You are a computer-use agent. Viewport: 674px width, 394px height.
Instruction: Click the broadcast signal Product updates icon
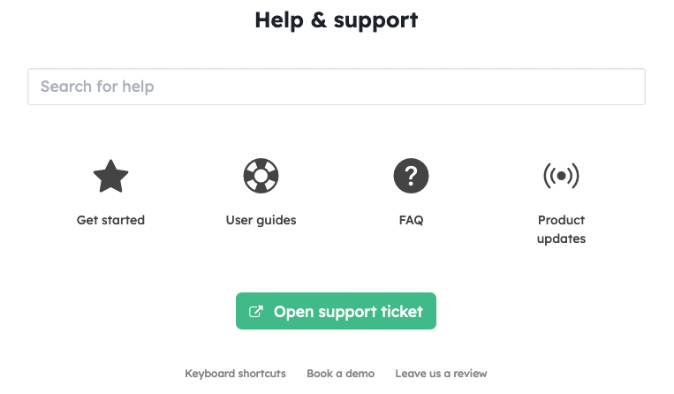click(562, 176)
